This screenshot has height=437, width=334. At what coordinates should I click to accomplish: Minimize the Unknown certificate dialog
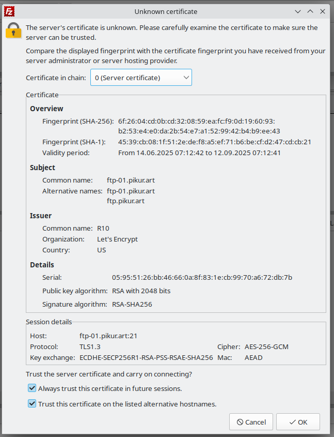click(298, 11)
